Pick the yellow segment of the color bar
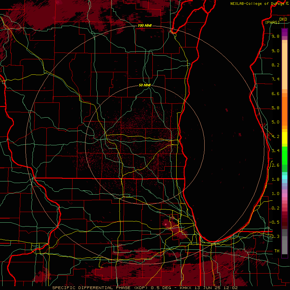 (x=285, y=138)
